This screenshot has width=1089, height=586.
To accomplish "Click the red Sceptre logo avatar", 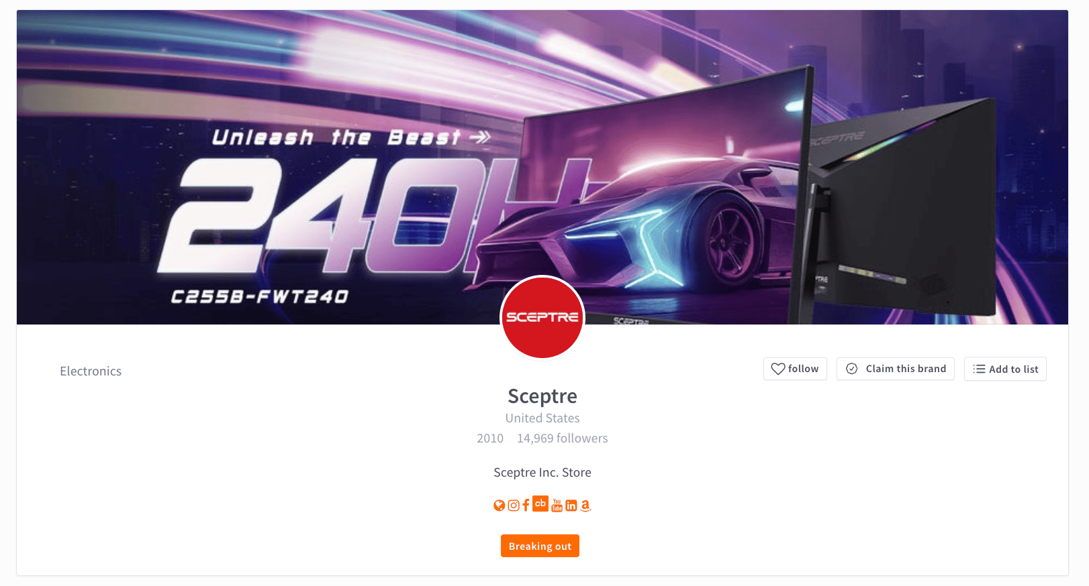I will (x=542, y=317).
